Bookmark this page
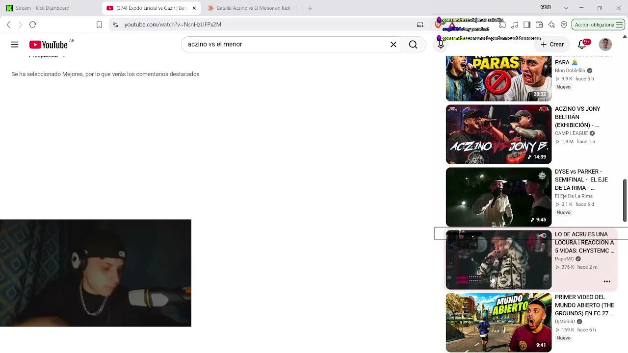 99,25
